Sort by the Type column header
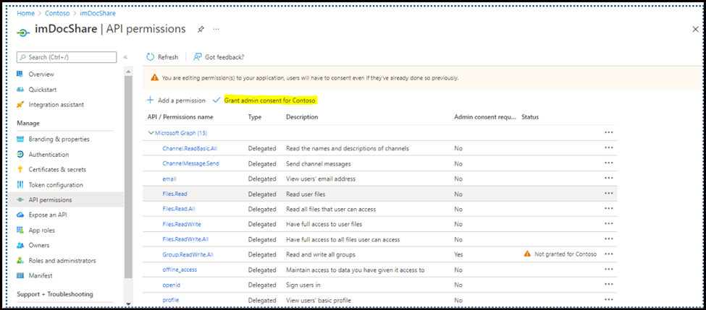 tap(255, 117)
